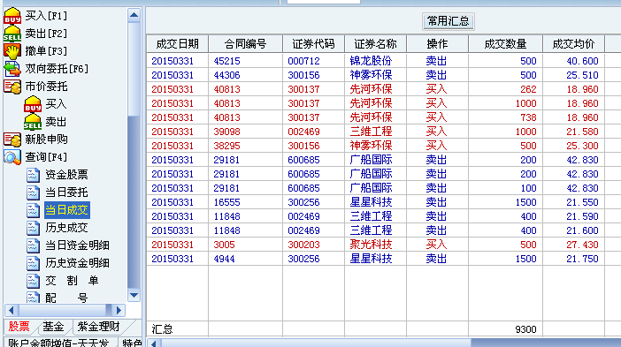Click sidebar scroll-down arrow
Image resolution: width=621 pixels, height=347 pixels.
pos(134,295)
